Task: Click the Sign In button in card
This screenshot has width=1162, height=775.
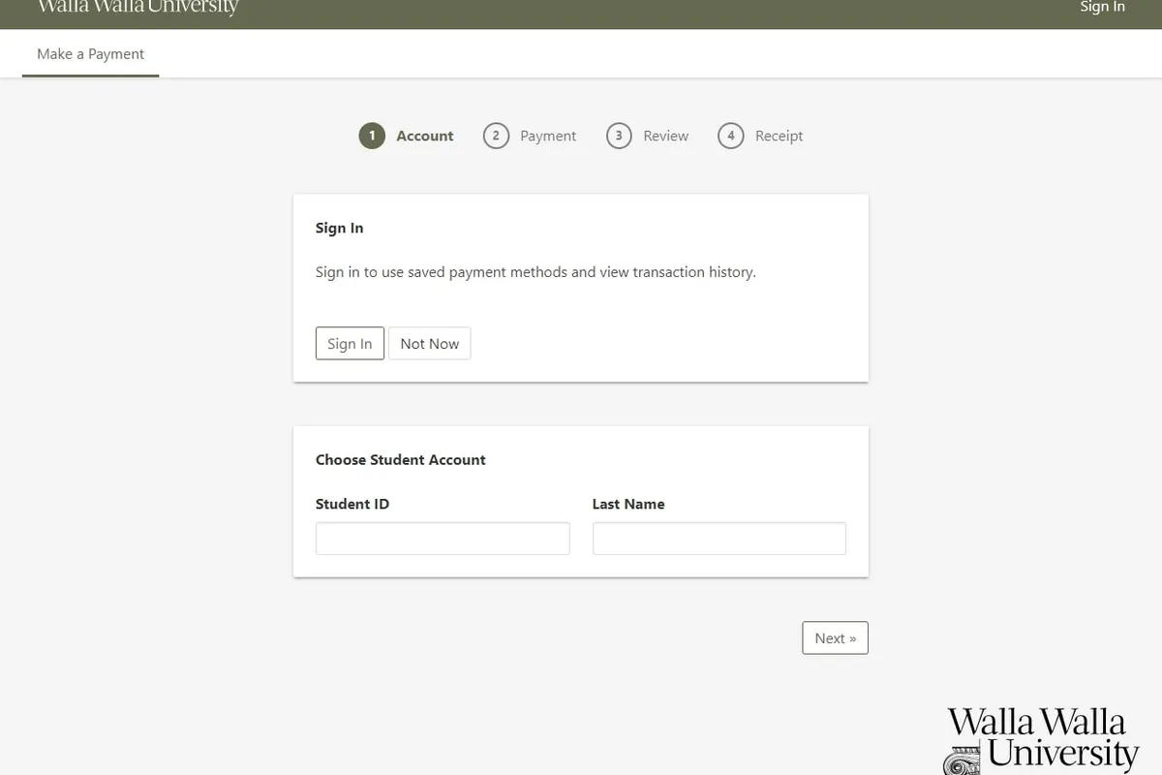Action: 350,344
